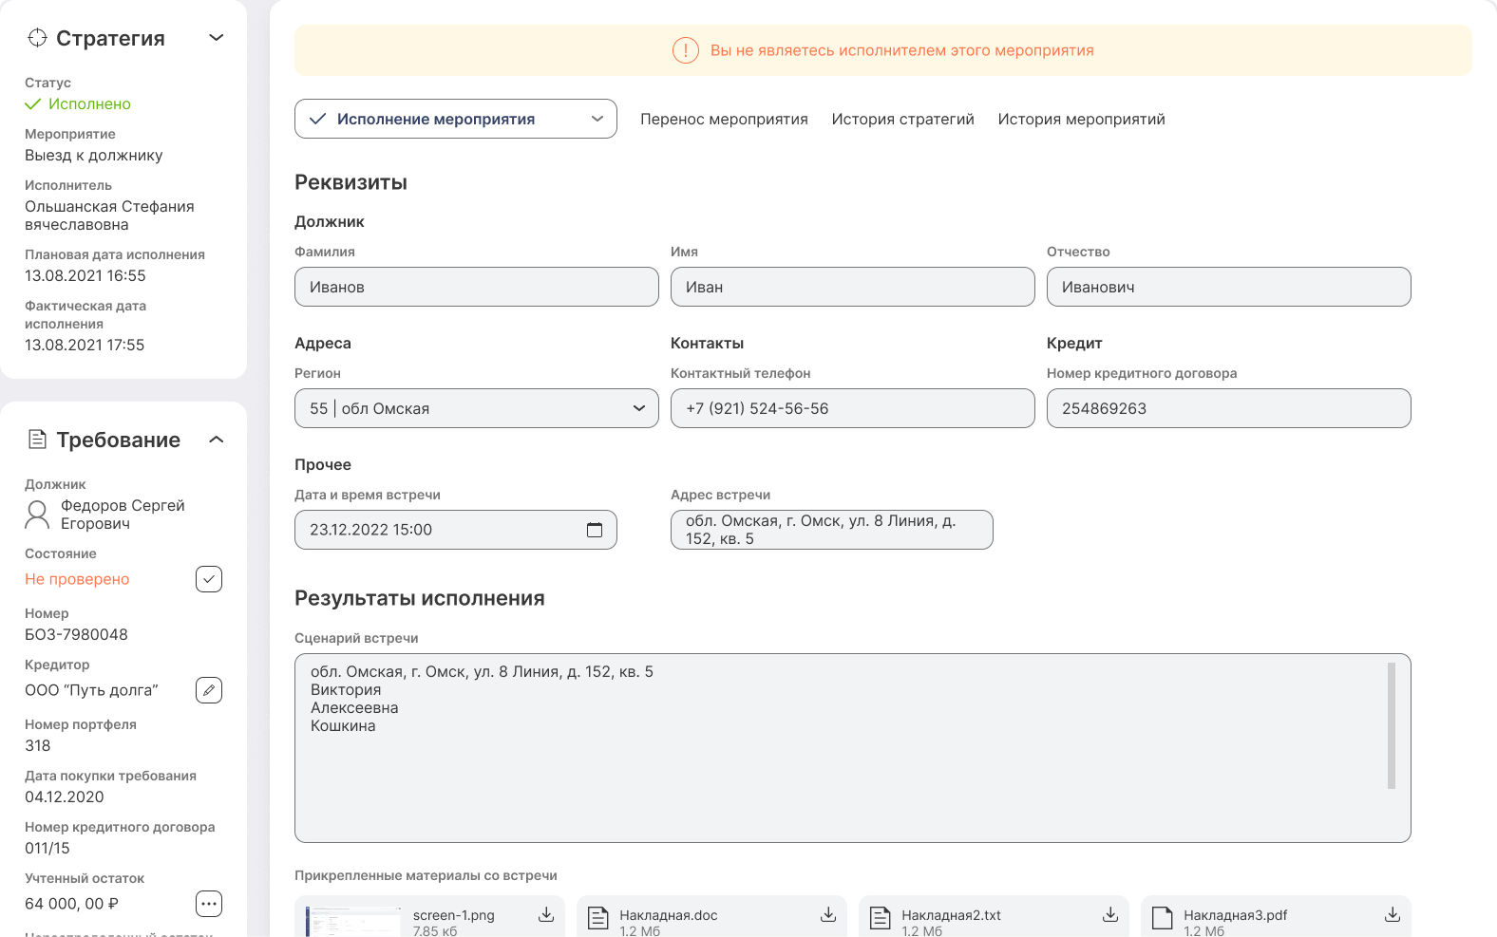The width and height of the screenshot is (1497, 937).
Task: Download the Накладная2.txt file
Action: tap(1109, 915)
